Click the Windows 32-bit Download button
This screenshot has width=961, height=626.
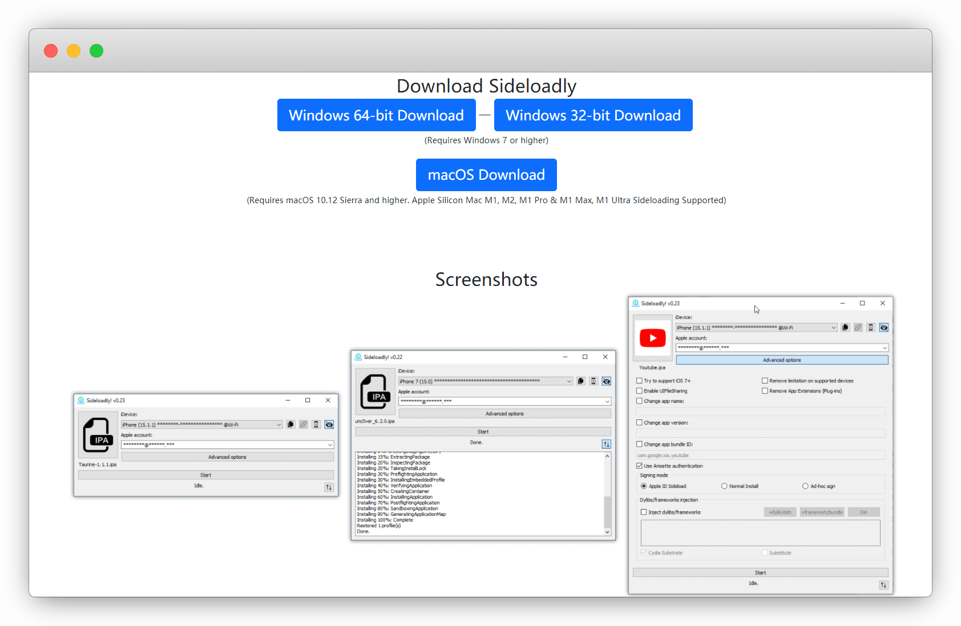pos(593,115)
